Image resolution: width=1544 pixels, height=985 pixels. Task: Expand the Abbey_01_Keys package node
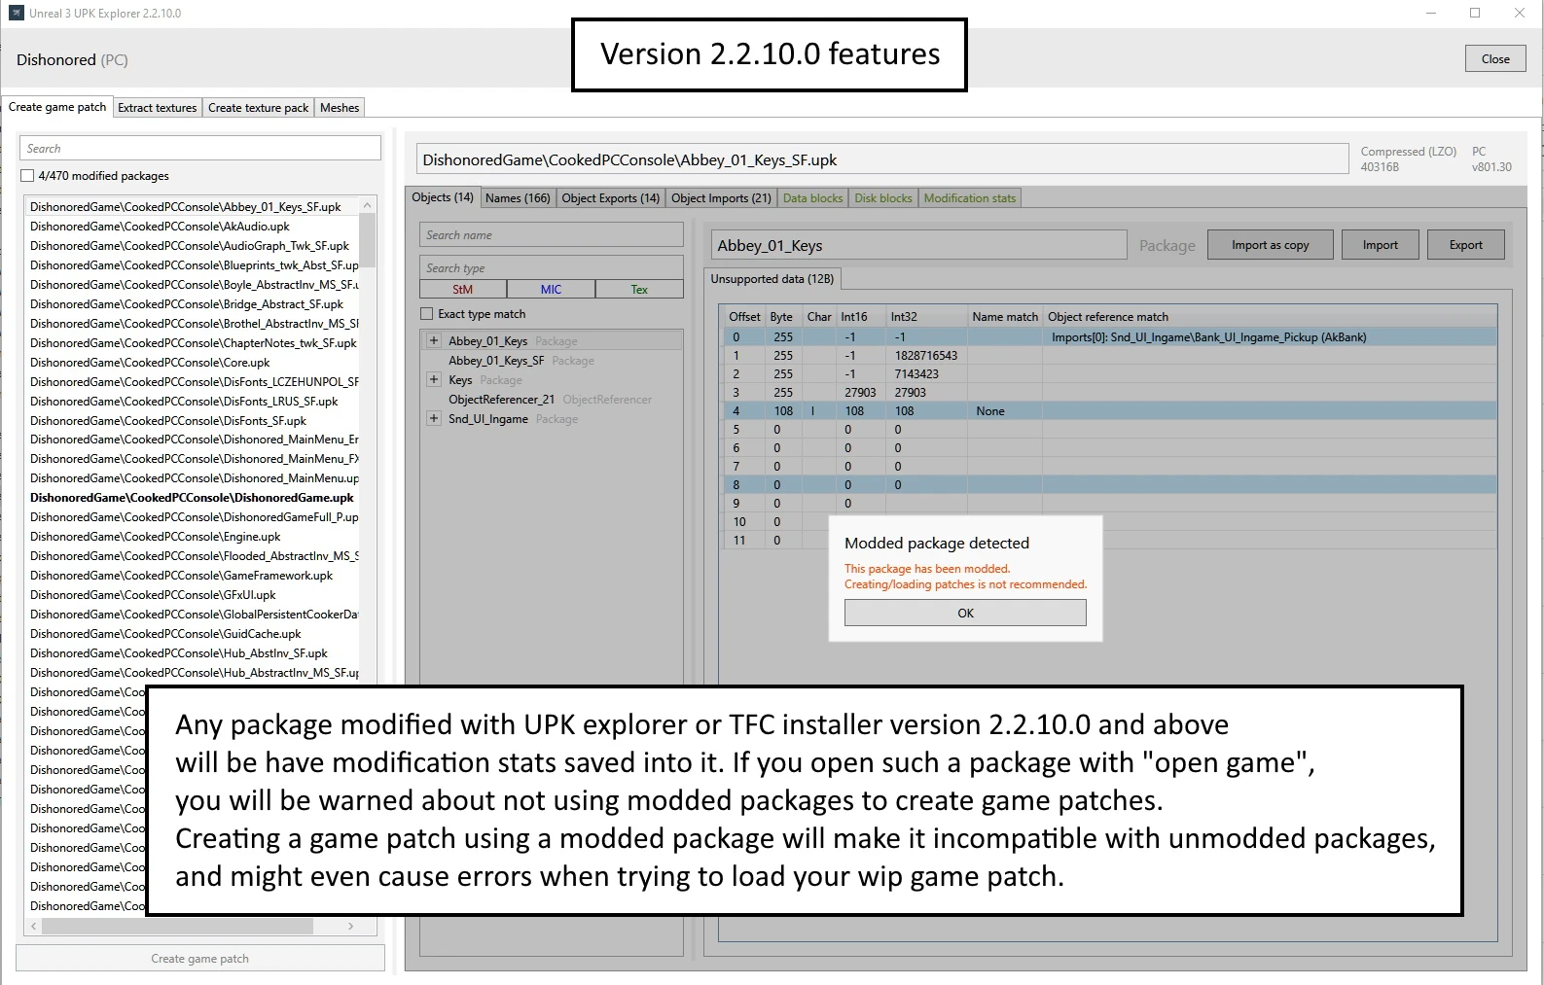click(434, 341)
